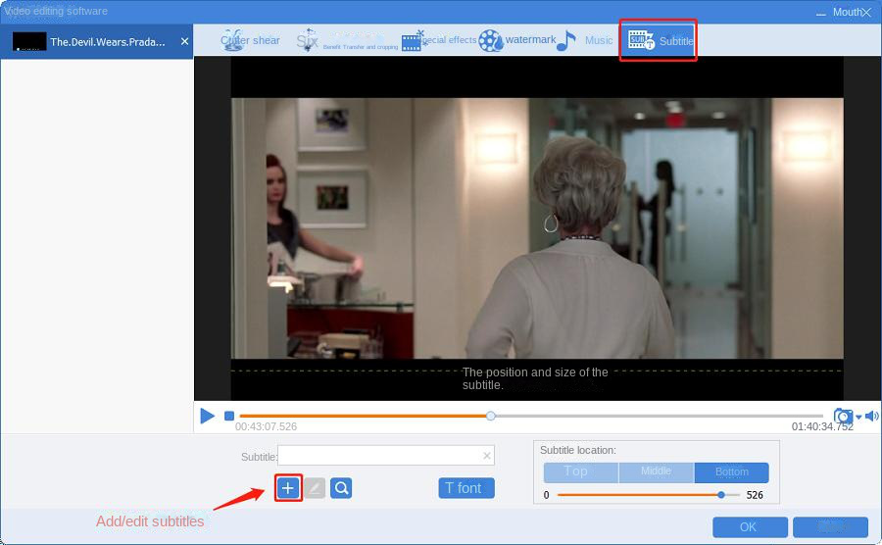Click the Subtitle text input field
The image size is (882, 545).
(x=386, y=456)
